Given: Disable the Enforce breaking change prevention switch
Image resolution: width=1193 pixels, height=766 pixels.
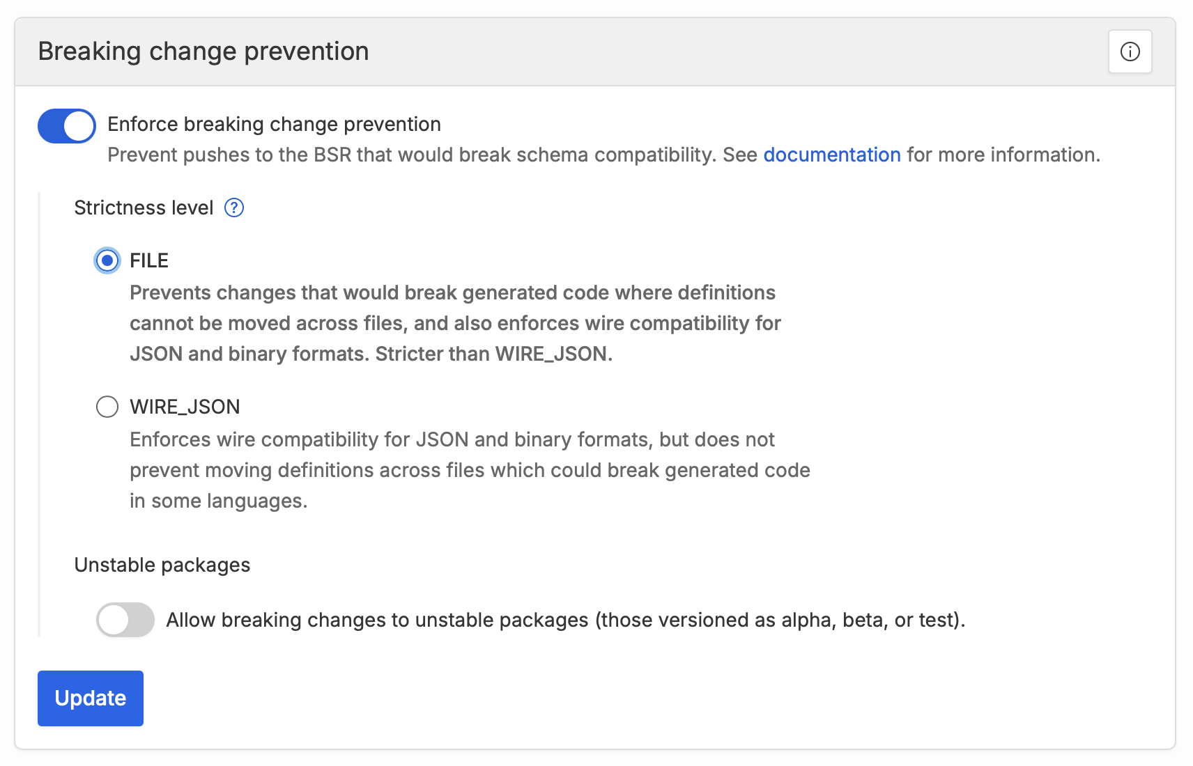Looking at the screenshot, I should click(x=67, y=126).
